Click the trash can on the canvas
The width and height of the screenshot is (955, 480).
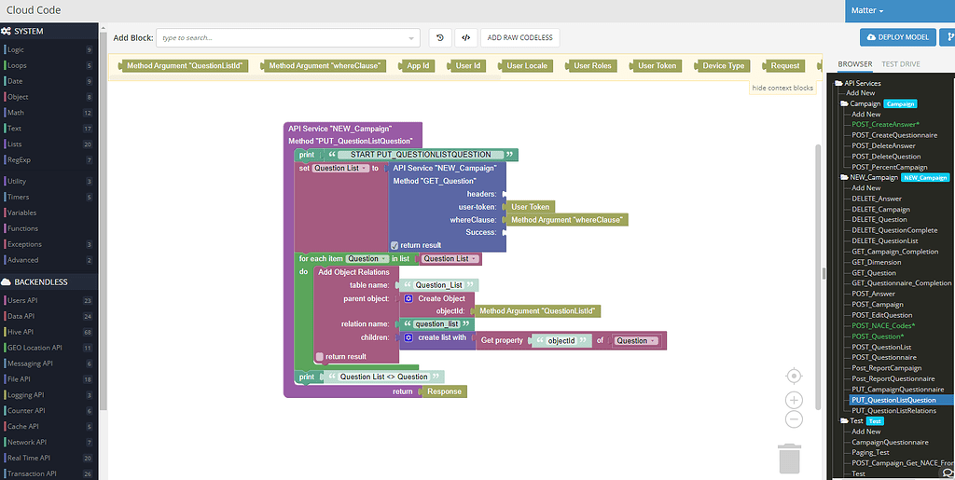pos(789,458)
